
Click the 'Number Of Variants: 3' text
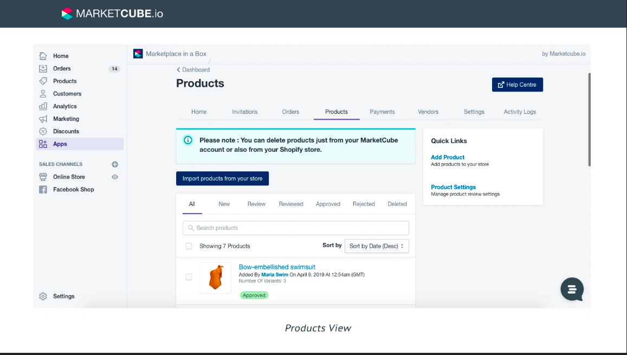262,281
